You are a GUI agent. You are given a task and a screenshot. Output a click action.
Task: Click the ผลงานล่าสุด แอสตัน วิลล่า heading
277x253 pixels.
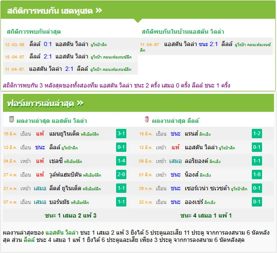pos(52,121)
